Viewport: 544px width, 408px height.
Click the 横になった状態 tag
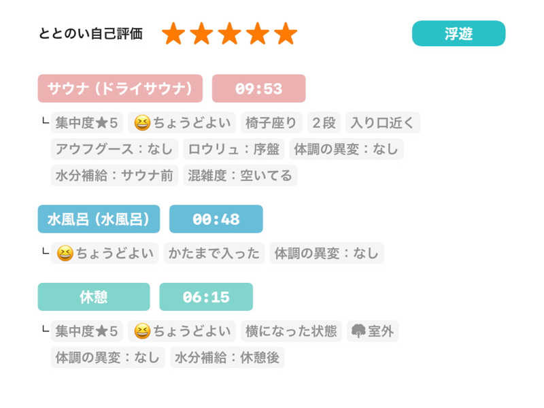292,331
